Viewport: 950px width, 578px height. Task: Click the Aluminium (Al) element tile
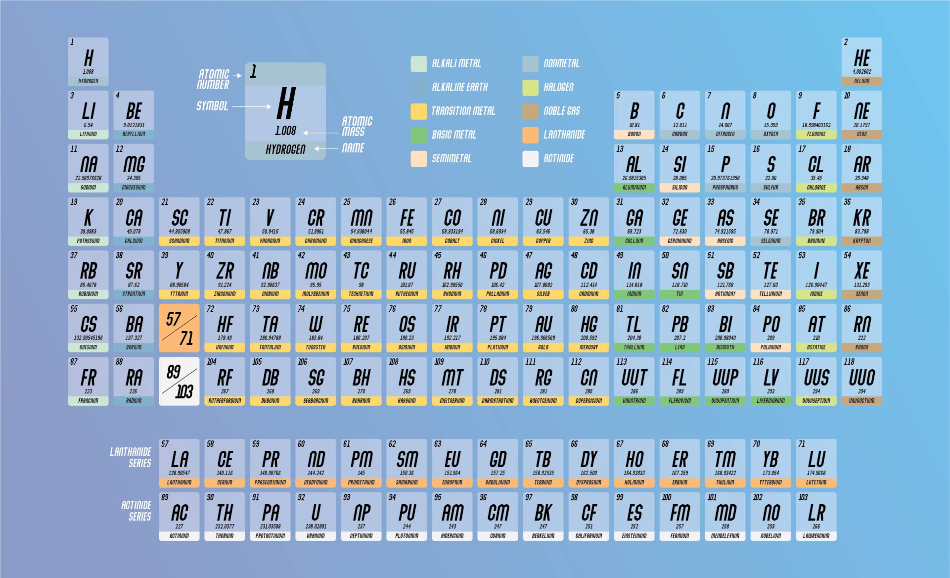634,168
